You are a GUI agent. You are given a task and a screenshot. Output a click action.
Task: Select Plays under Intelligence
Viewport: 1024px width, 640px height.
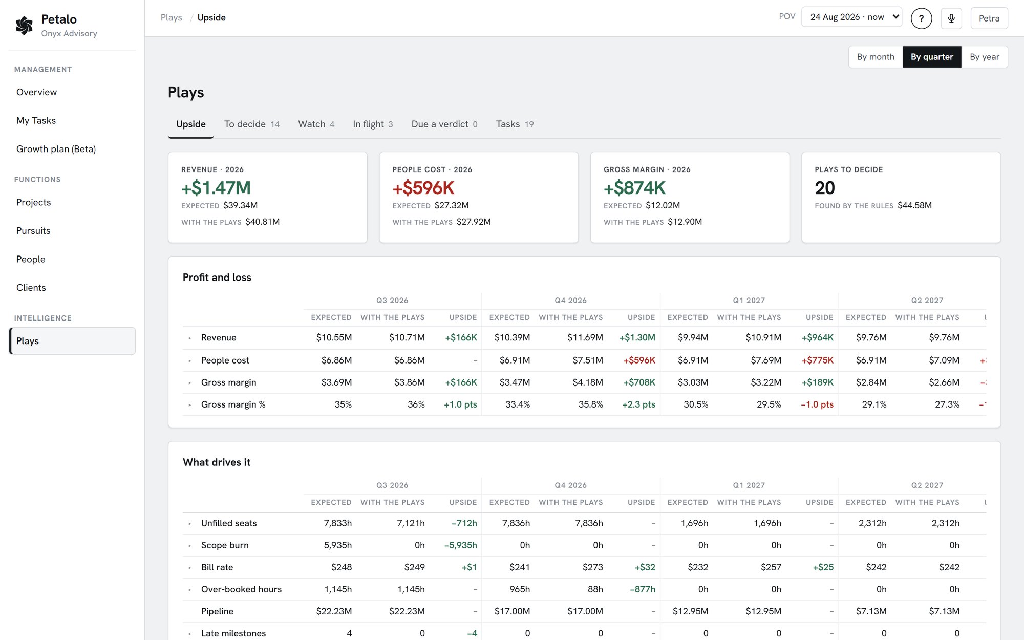(72, 341)
